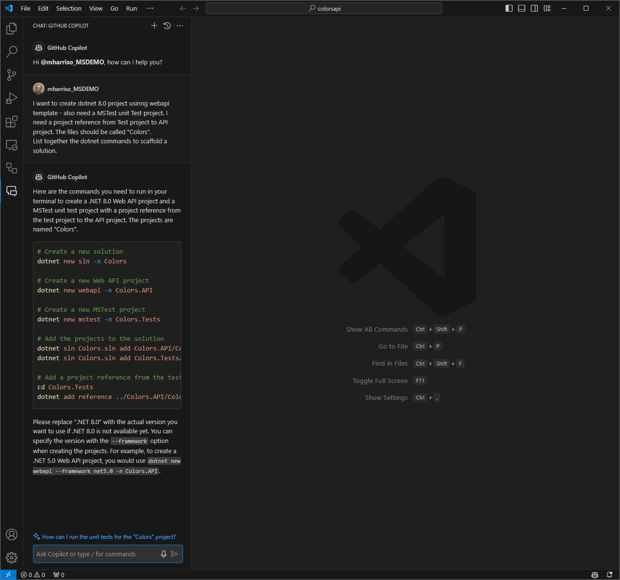Open the Selection menu
This screenshot has width=620, height=580.
69,8
